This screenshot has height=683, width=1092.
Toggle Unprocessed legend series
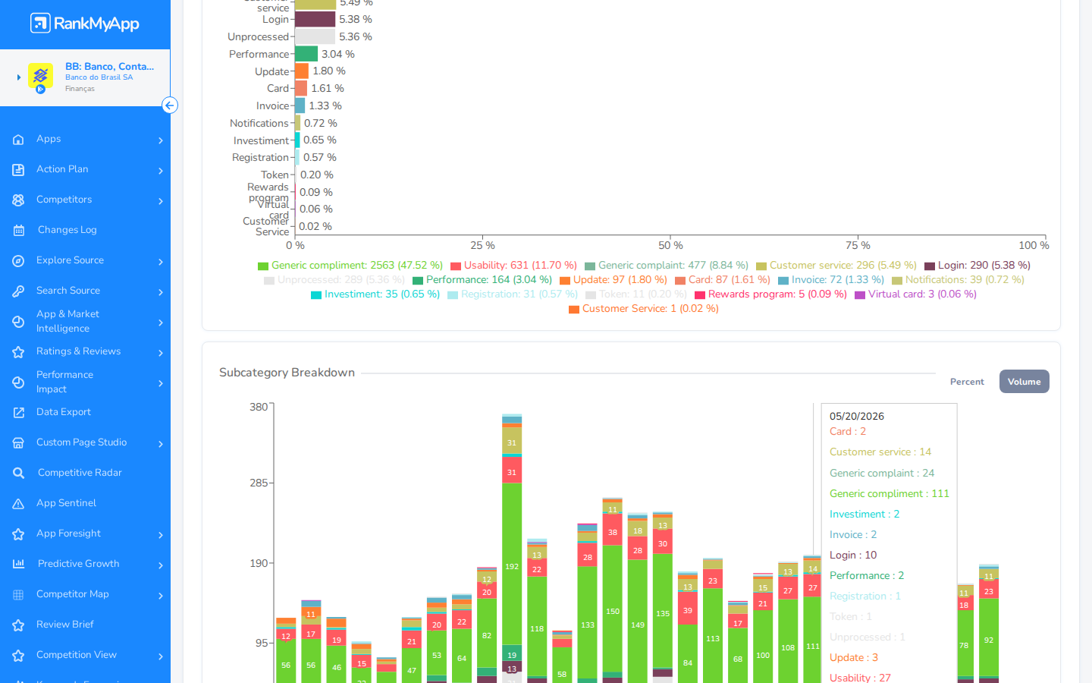[x=334, y=280]
